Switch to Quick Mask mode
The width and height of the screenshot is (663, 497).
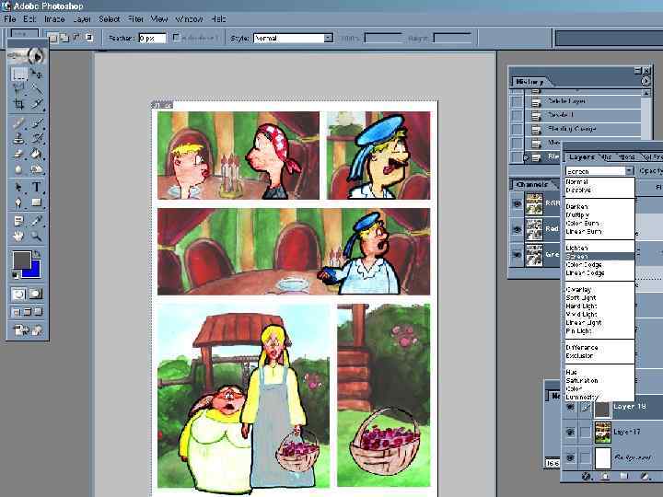(x=36, y=294)
